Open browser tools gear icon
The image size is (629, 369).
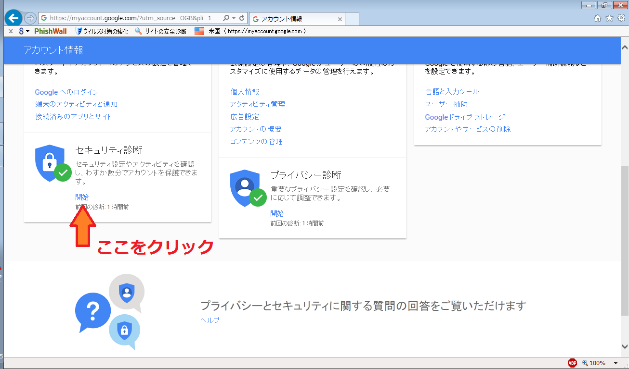pos(621,18)
